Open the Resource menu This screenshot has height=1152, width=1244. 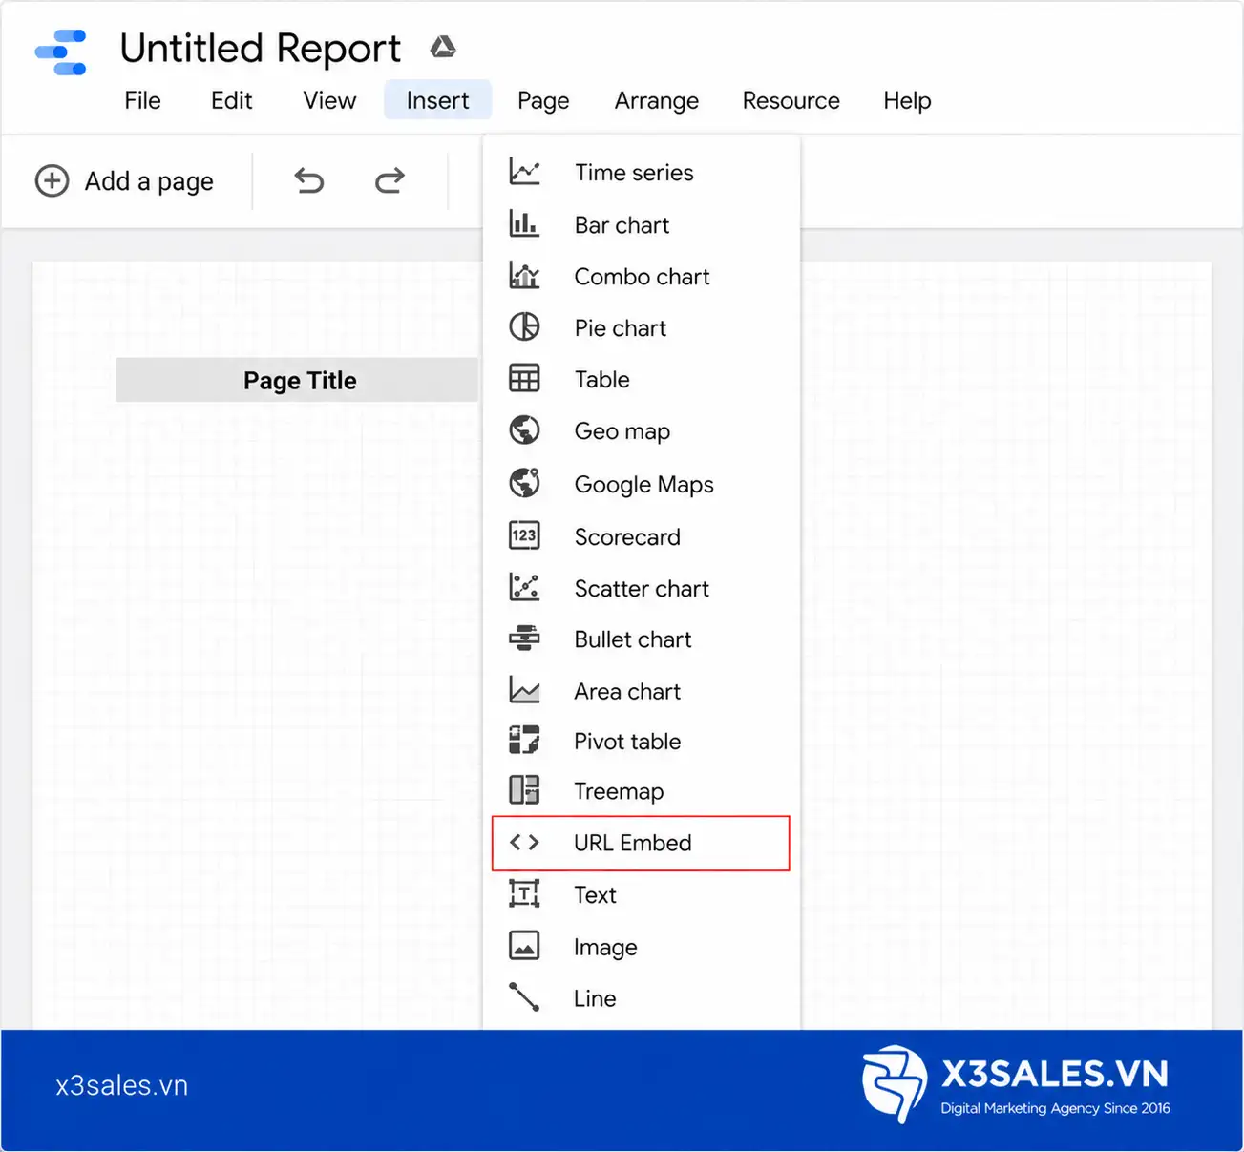click(791, 100)
